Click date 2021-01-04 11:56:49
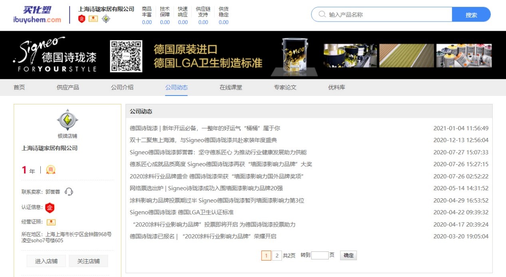 coord(461,128)
